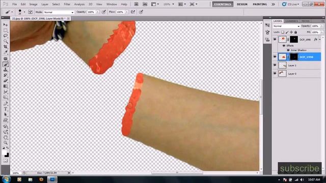Select the Blur tool

[6, 91]
